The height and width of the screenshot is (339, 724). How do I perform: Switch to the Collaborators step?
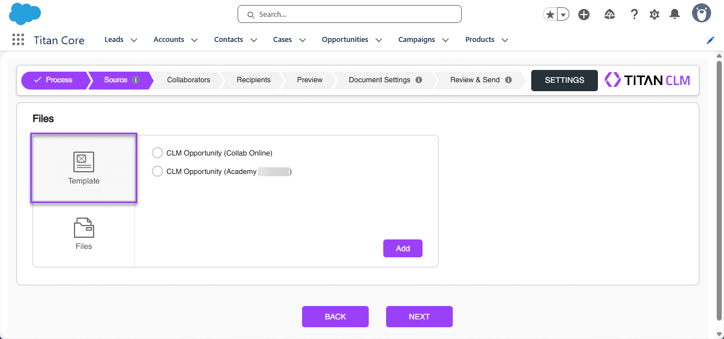click(x=188, y=80)
